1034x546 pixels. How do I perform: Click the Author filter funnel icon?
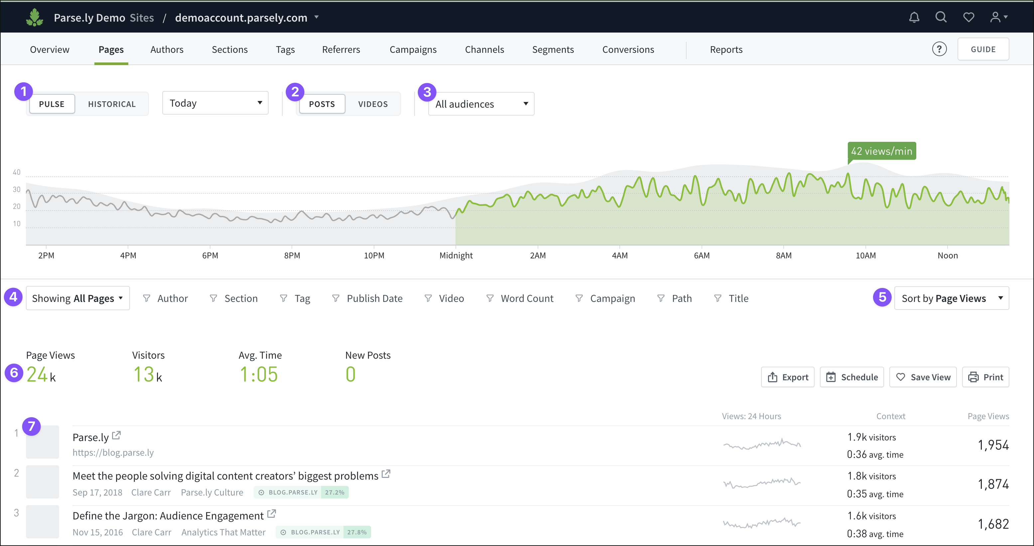[147, 298]
